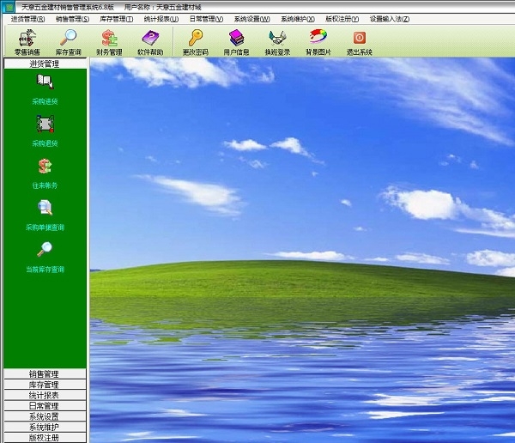515x443 pixels.
Task: Expand the 库存管理 sidebar section
Action: click(x=45, y=385)
